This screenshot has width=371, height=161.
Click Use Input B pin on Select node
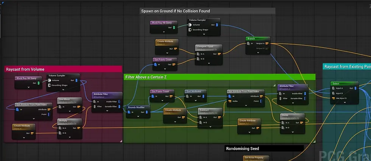tap(334, 98)
